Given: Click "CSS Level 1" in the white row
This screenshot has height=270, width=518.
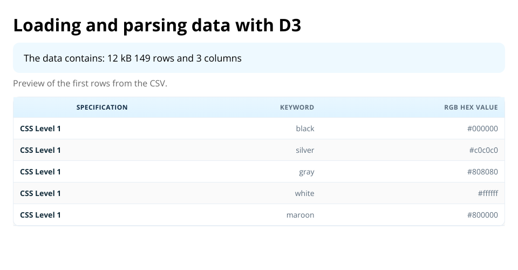Looking at the screenshot, I should pos(40,193).
